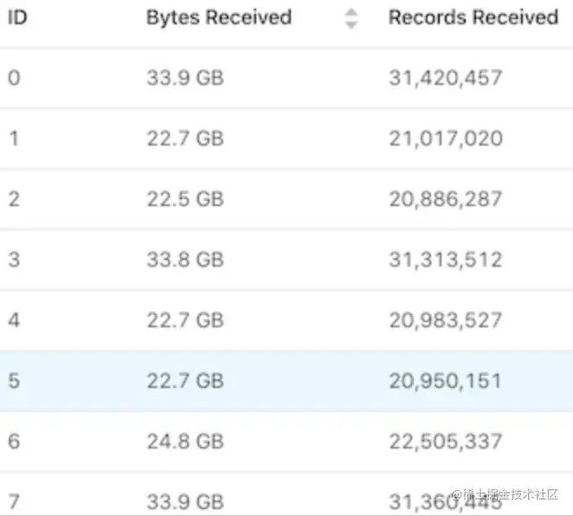
Task: Select the 24.8 GB bytes cell
Action: tap(185, 441)
